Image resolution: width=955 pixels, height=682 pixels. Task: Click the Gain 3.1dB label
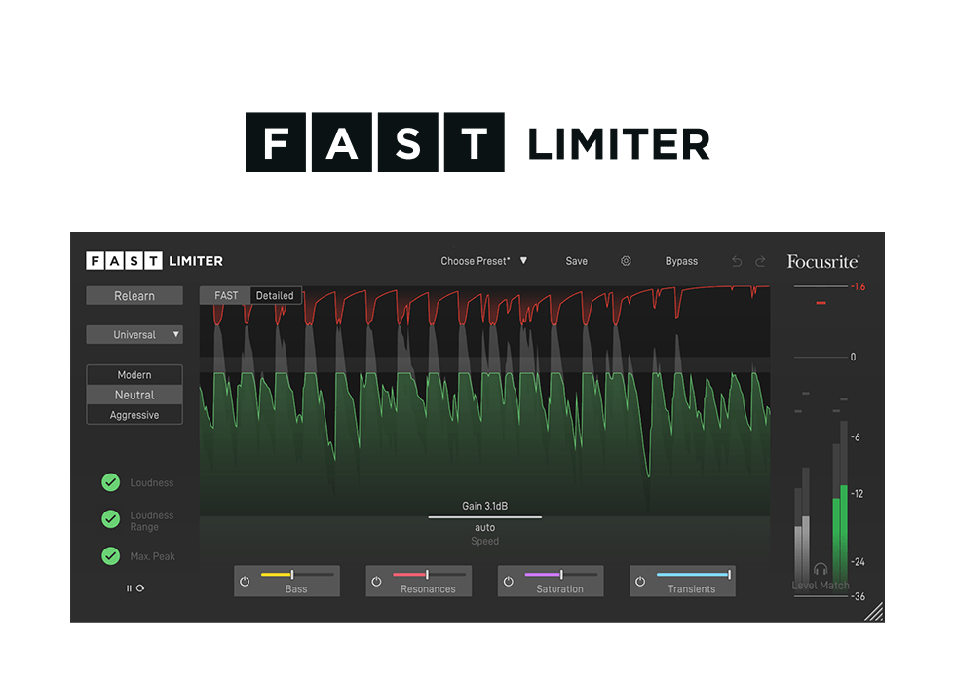[485, 506]
